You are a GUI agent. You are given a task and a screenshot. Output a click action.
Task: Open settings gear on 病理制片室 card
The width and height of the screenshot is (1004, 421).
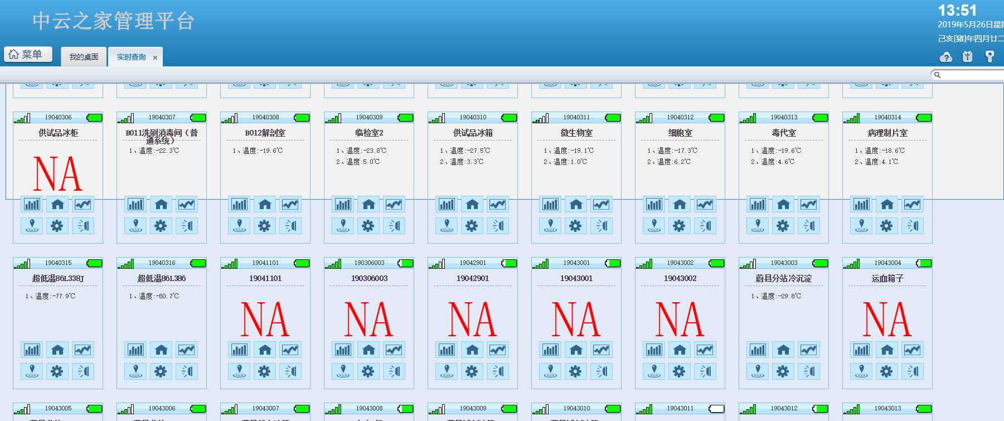coord(886,226)
